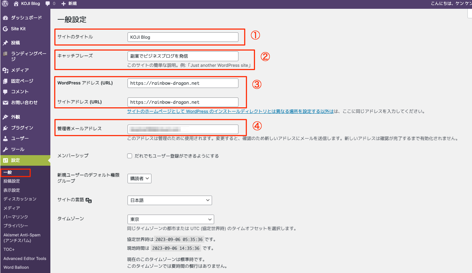Click the 設定 sliders icon
Image resolution: width=472 pixels, height=273 pixels.
tap(5, 160)
